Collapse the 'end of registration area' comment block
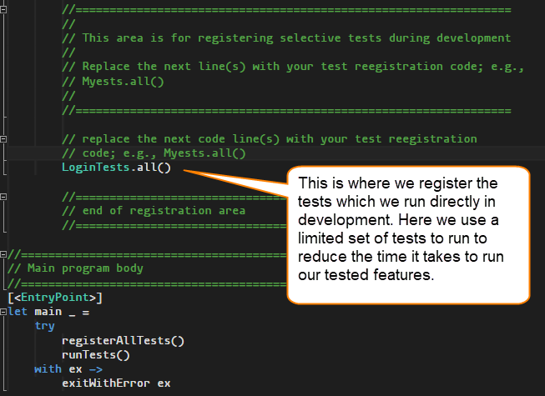Screen dimensions: 545x396 pos(4,197)
